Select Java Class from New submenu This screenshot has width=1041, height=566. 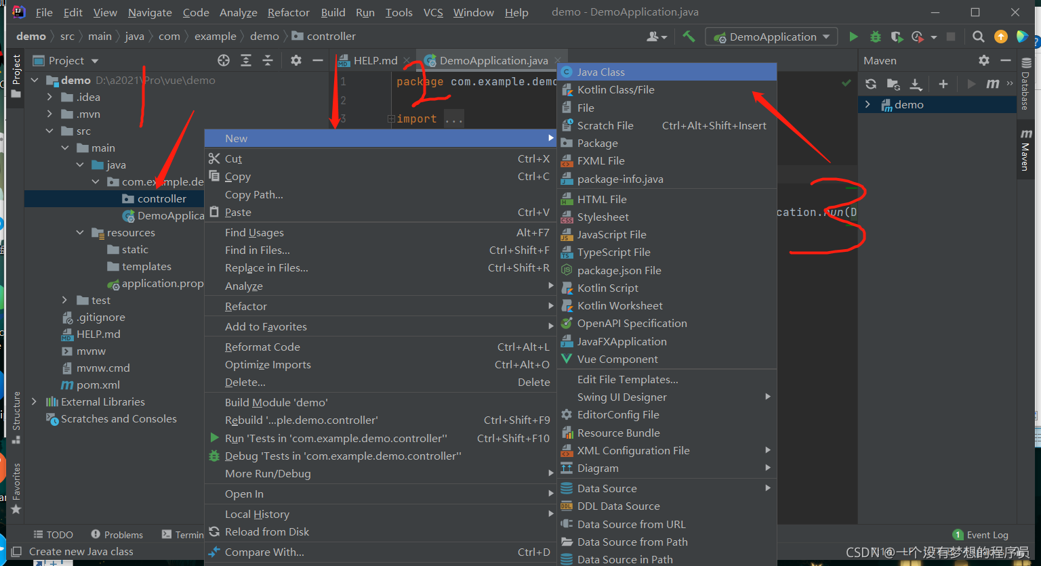point(667,72)
